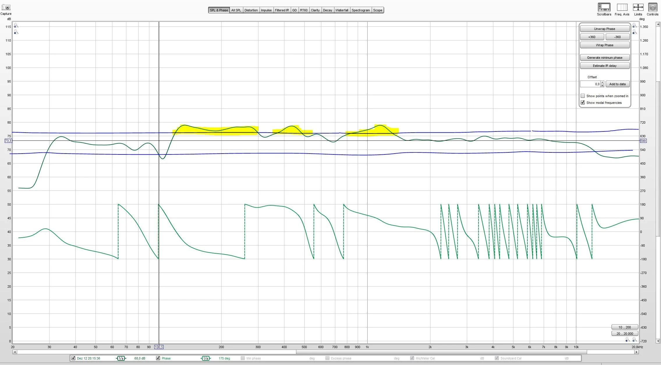Set range with 20 .. 20.000 button
The height and width of the screenshot is (365, 661).
coord(625,334)
